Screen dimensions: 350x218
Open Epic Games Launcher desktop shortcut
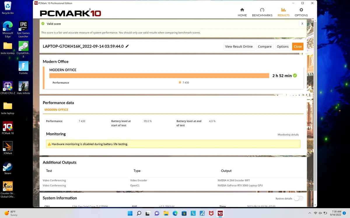[23, 29]
